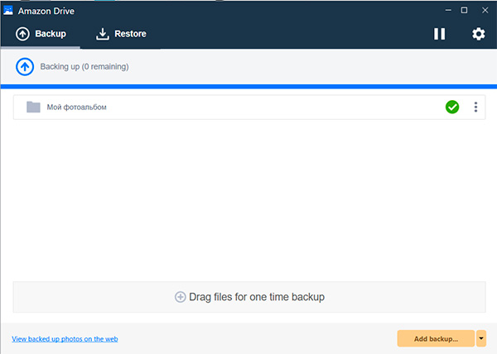
Task: Click the Backing up (0 remaining) status text
Action: 84,66
